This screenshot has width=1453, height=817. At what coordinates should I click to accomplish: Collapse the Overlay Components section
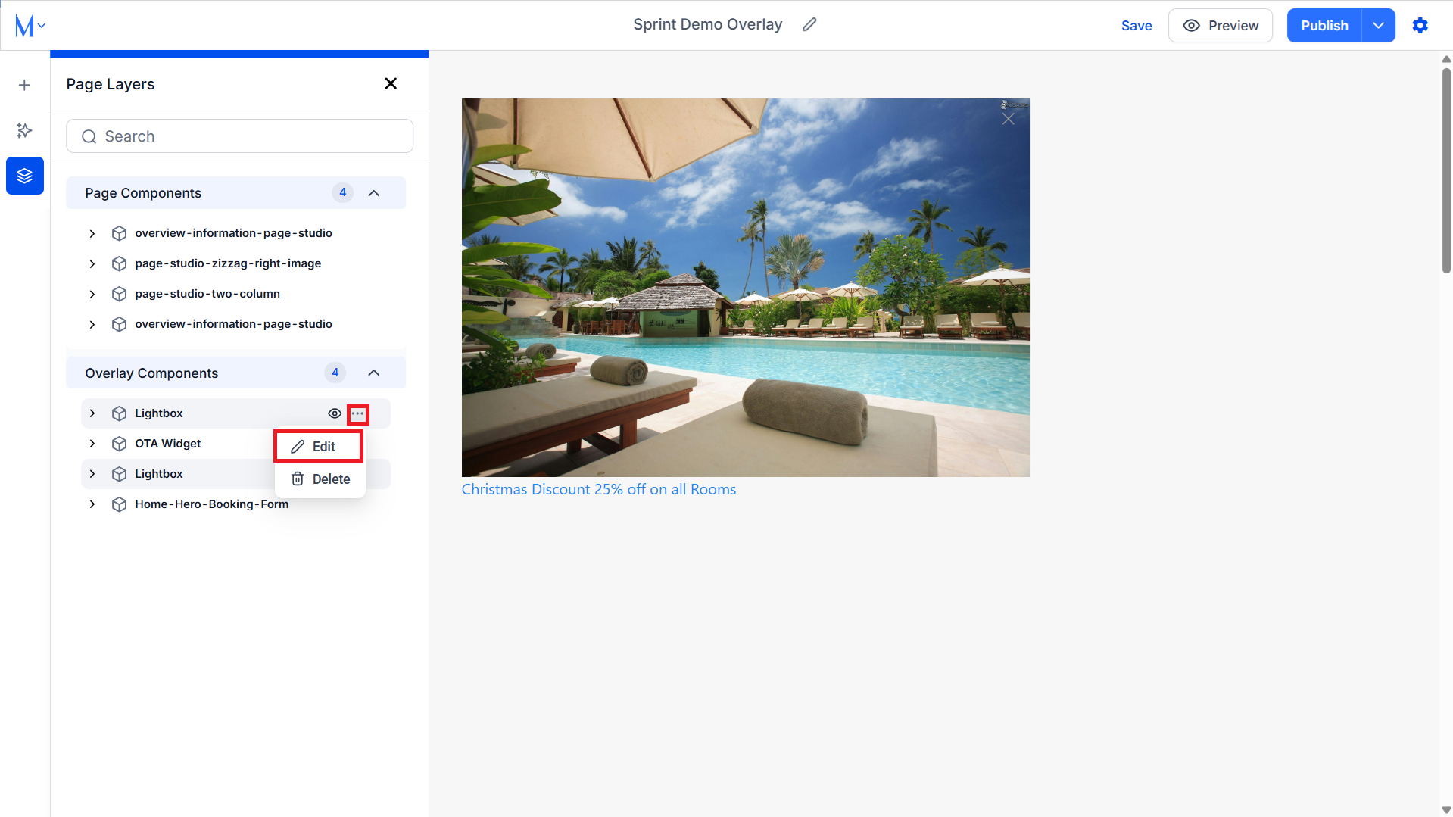(374, 373)
